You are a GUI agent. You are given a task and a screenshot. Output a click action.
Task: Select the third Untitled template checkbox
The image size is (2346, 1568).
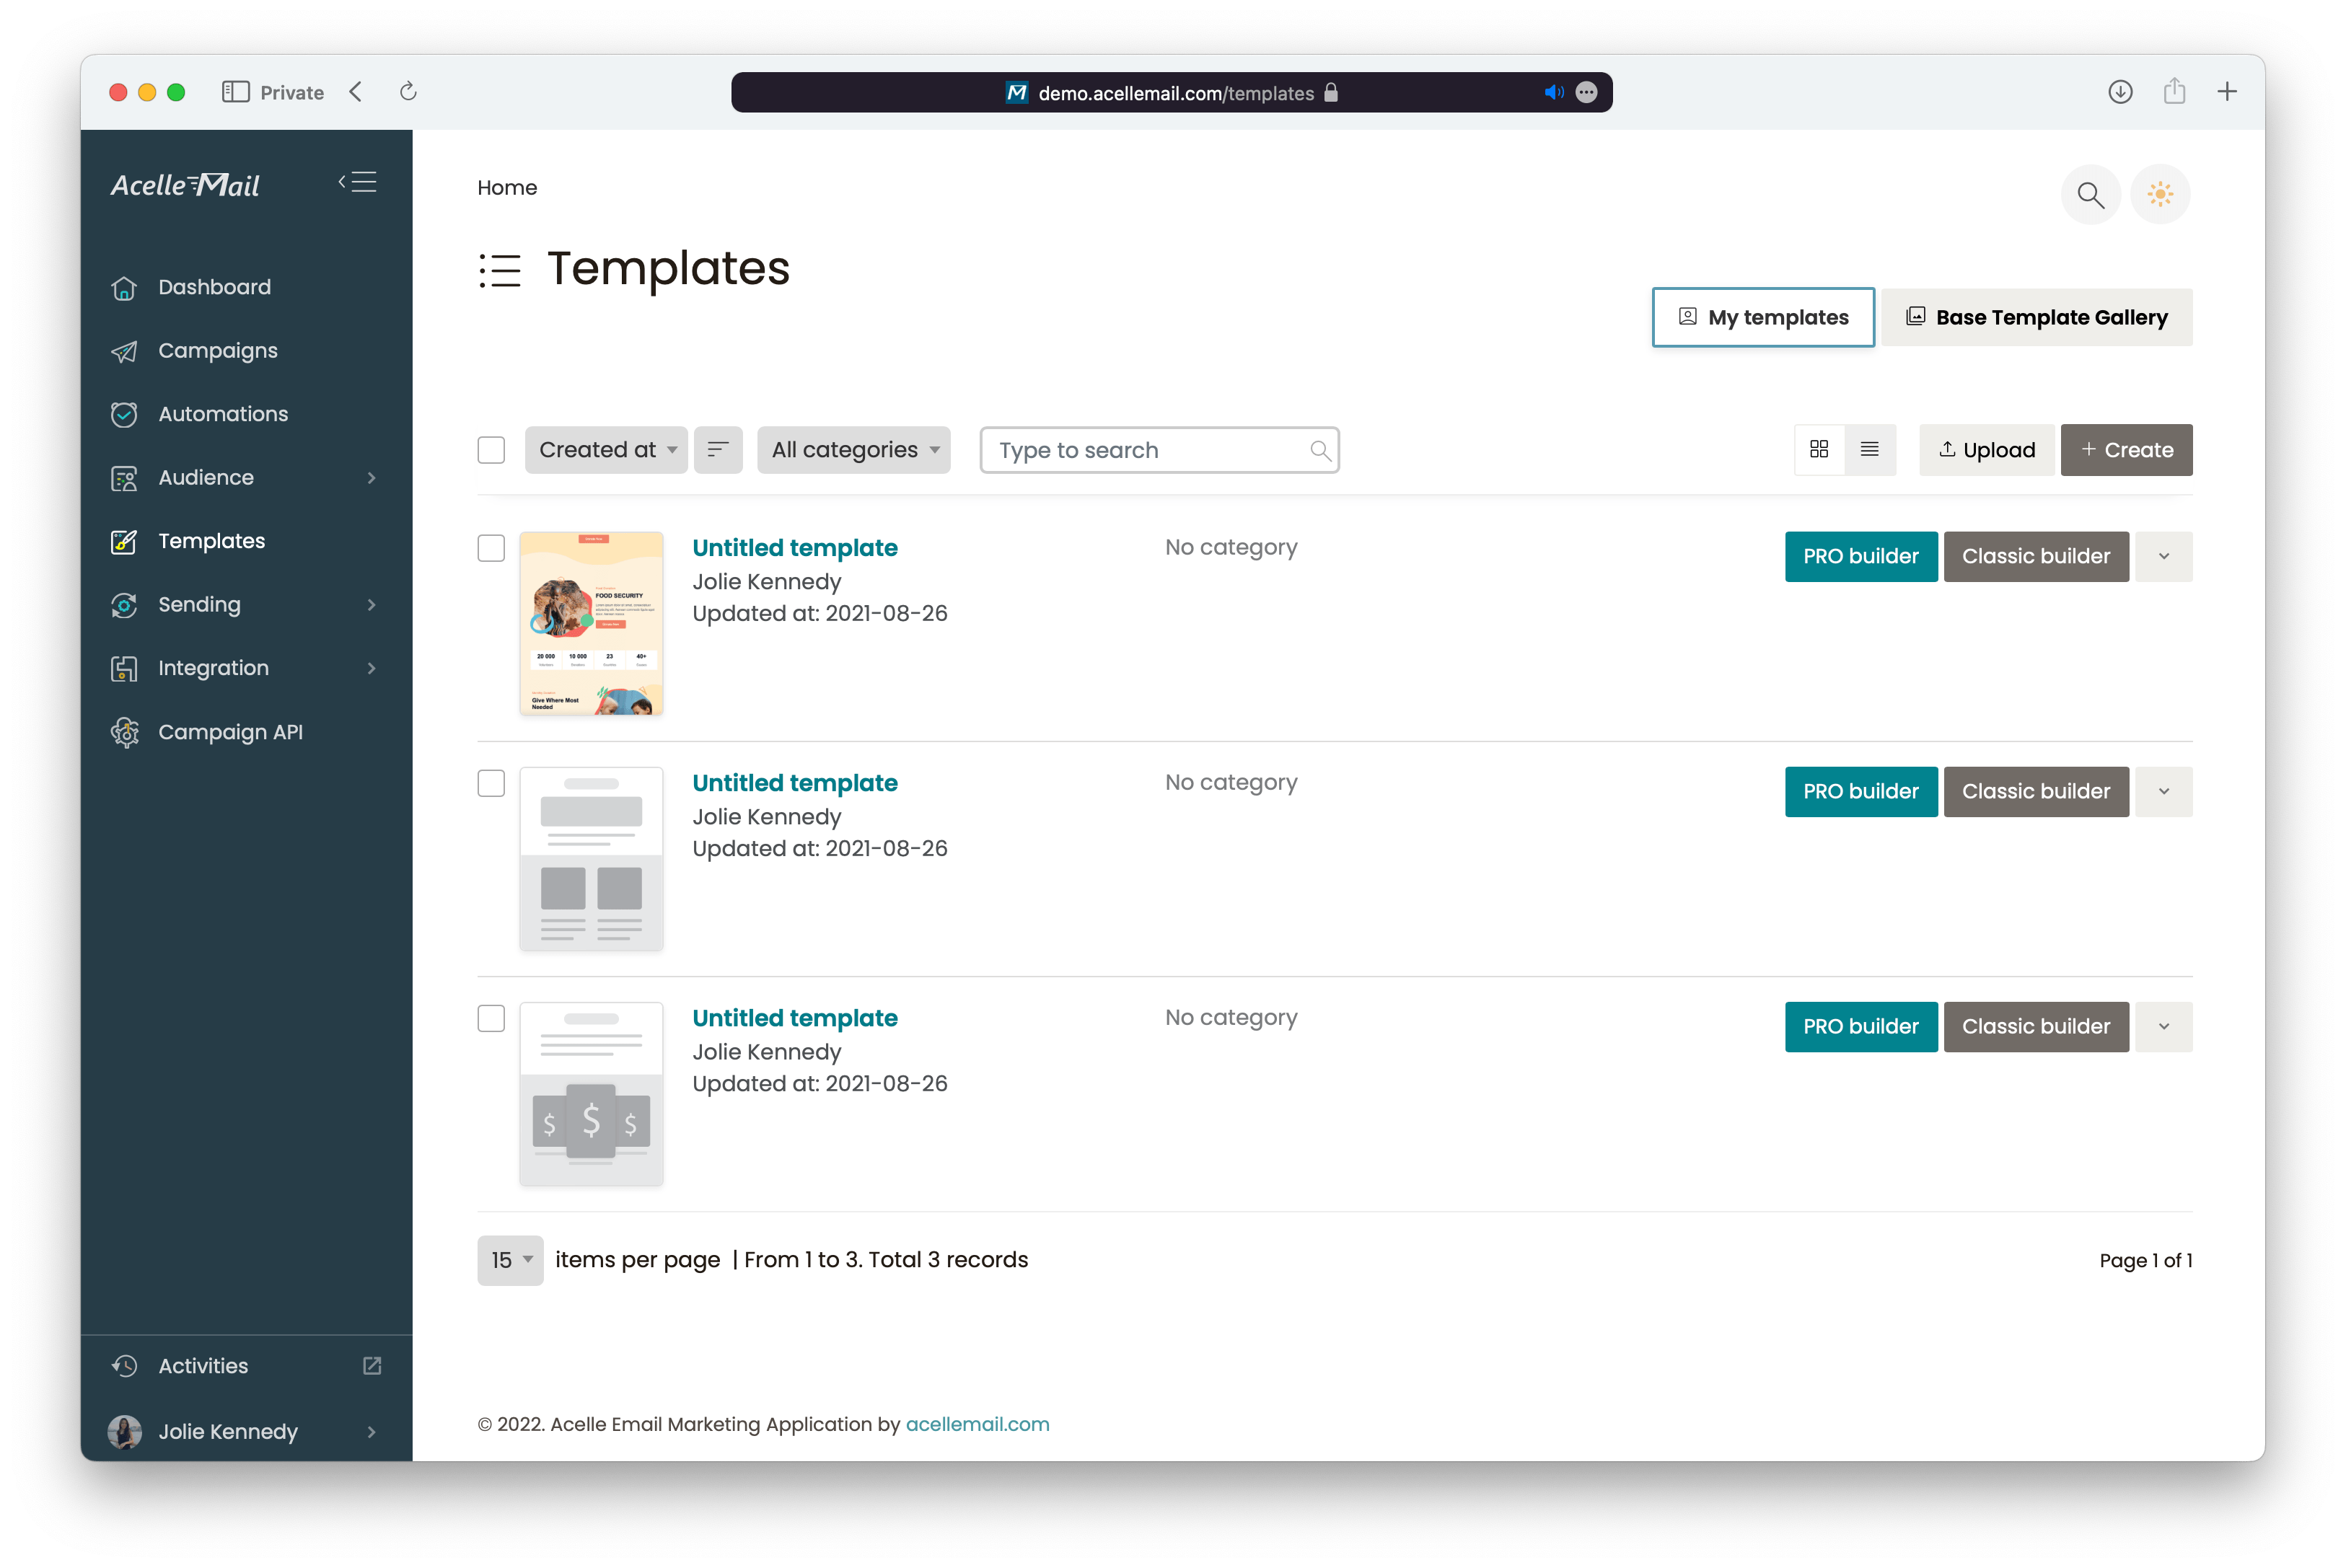pyautogui.click(x=491, y=1018)
